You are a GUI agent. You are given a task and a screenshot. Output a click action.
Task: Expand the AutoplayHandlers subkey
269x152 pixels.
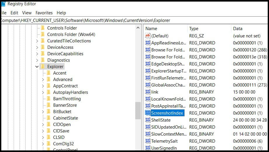43,92
